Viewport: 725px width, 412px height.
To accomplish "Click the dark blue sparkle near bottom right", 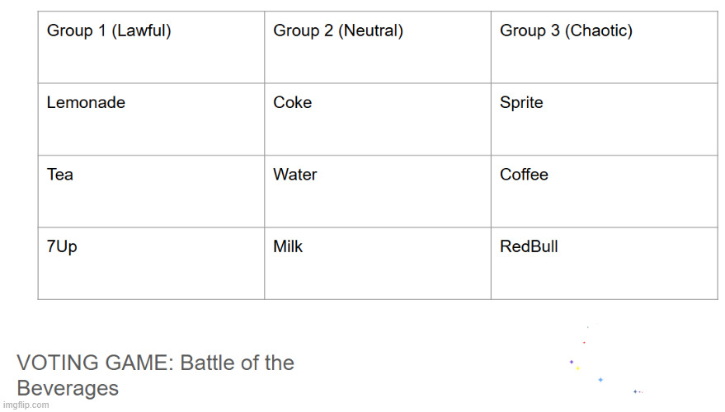I will pyautogui.click(x=635, y=391).
